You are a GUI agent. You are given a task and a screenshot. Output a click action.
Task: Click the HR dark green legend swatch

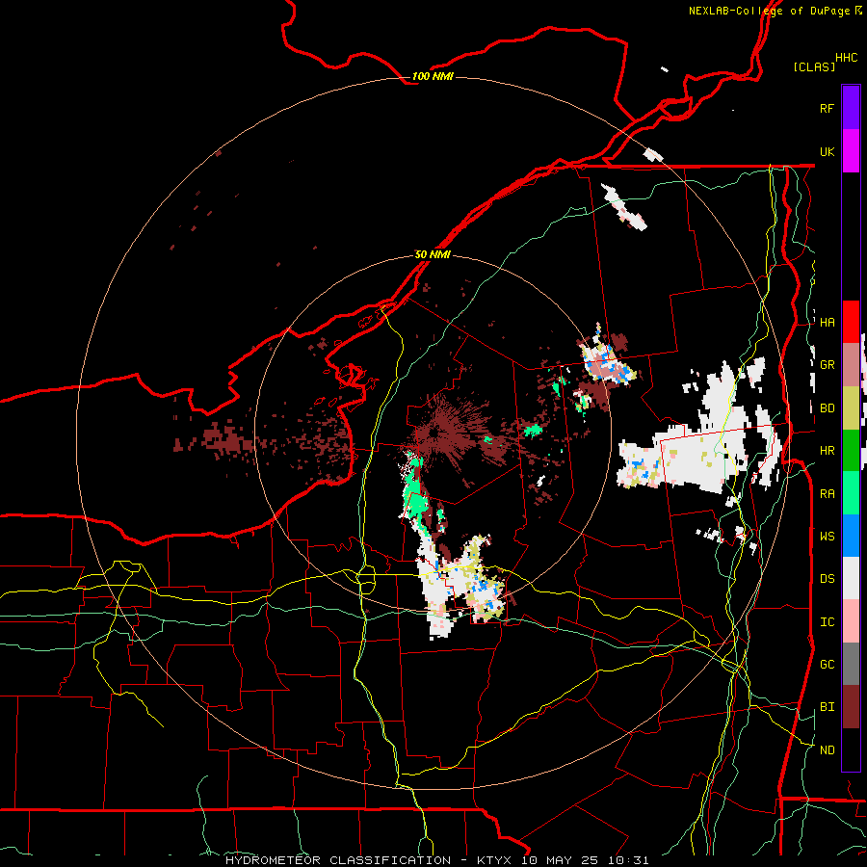coord(851,450)
